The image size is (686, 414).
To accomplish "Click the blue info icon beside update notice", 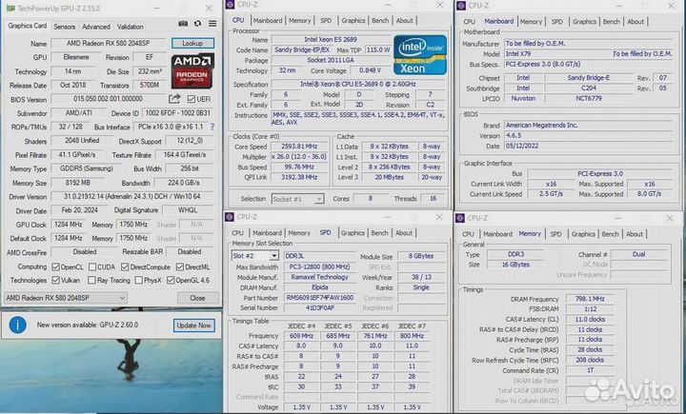I will pos(17,325).
